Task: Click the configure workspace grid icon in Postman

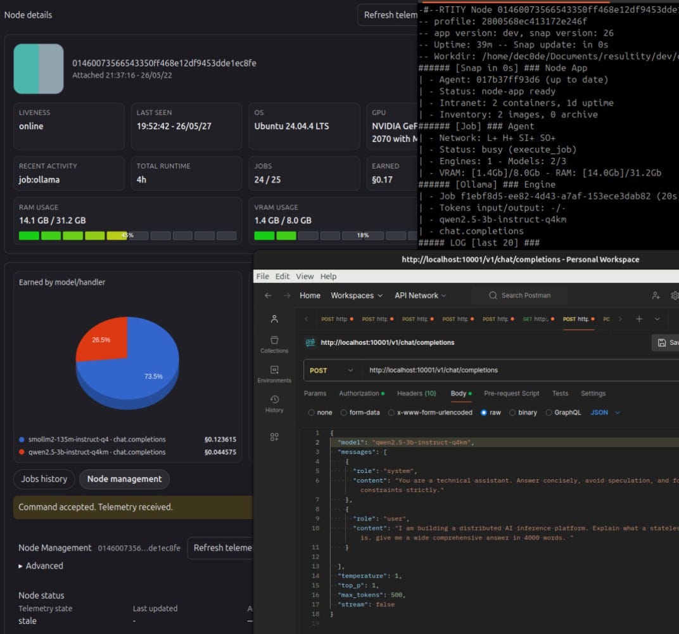Action: point(274,437)
